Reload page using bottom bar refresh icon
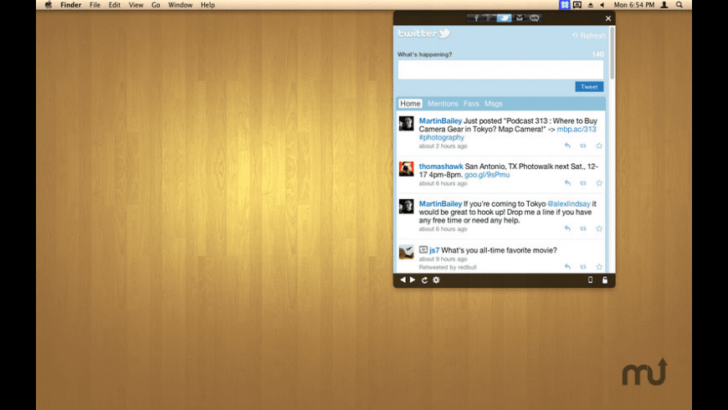728x410 pixels. [x=424, y=280]
